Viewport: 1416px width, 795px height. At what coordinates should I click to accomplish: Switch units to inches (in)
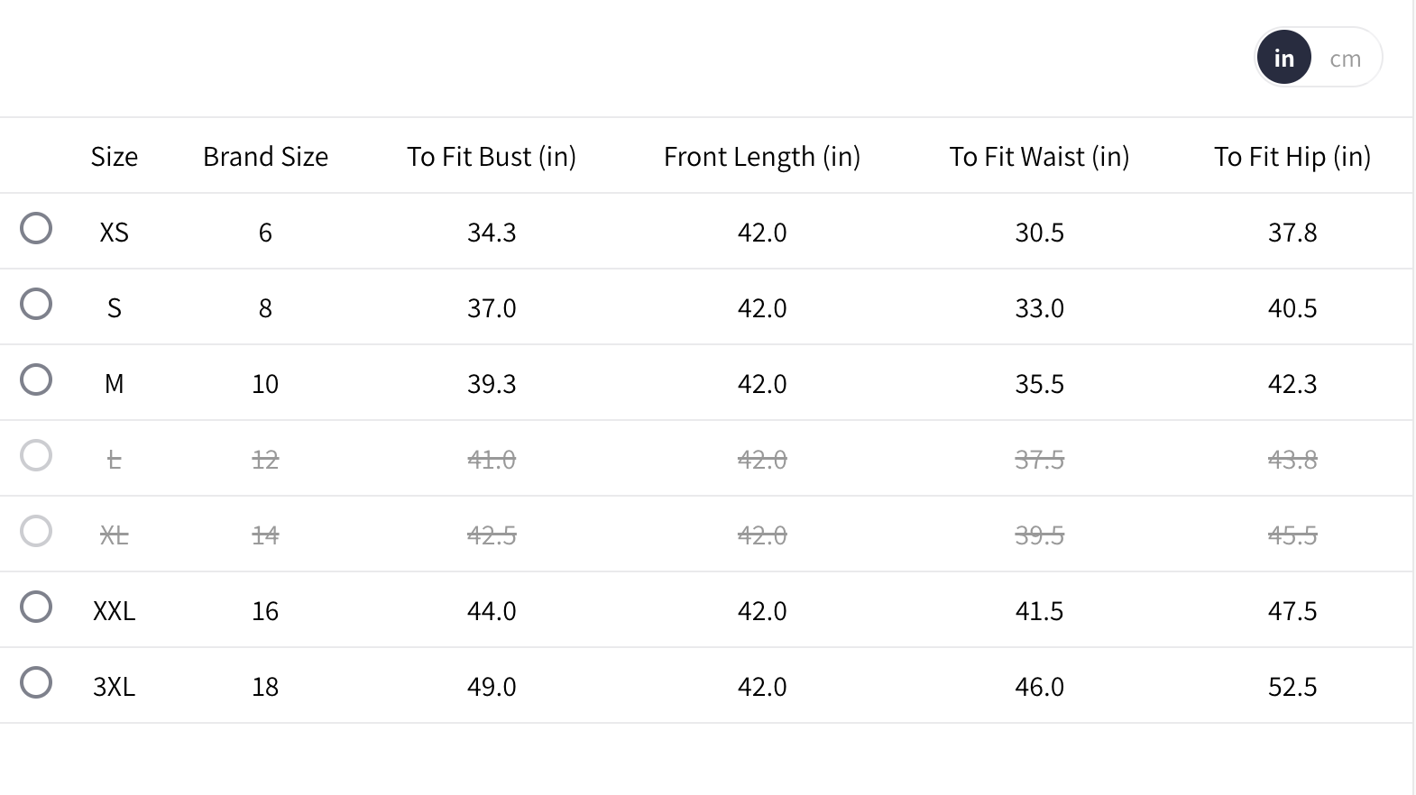point(1283,59)
